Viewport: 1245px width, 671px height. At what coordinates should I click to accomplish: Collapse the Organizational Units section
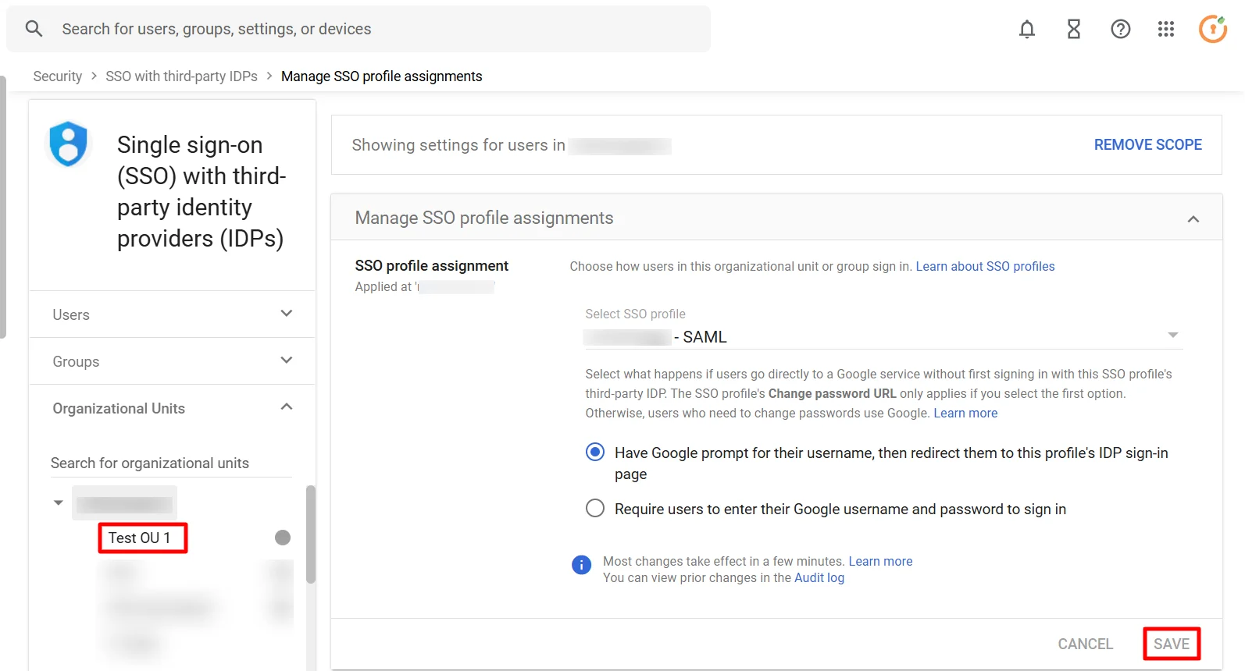(x=173, y=408)
